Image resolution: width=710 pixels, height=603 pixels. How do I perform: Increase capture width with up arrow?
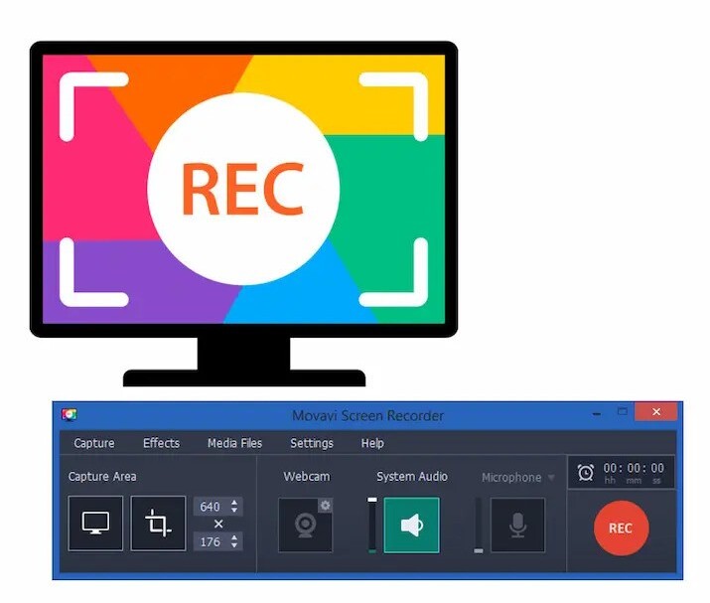[x=234, y=502]
